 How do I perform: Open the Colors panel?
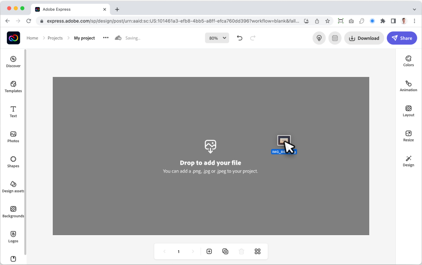click(408, 61)
